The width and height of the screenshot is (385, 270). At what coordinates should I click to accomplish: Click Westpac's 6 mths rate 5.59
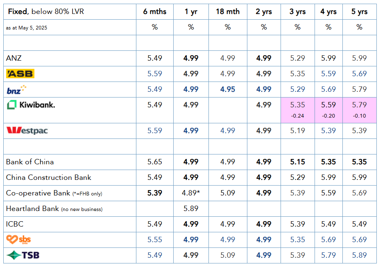click(x=155, y=131)
